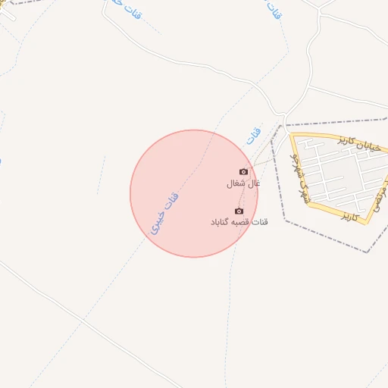Image resolution: width=388 pixels, height=388 pixels.
Task: Select the خیابان کاریز street label
Action: click(359, 144)
